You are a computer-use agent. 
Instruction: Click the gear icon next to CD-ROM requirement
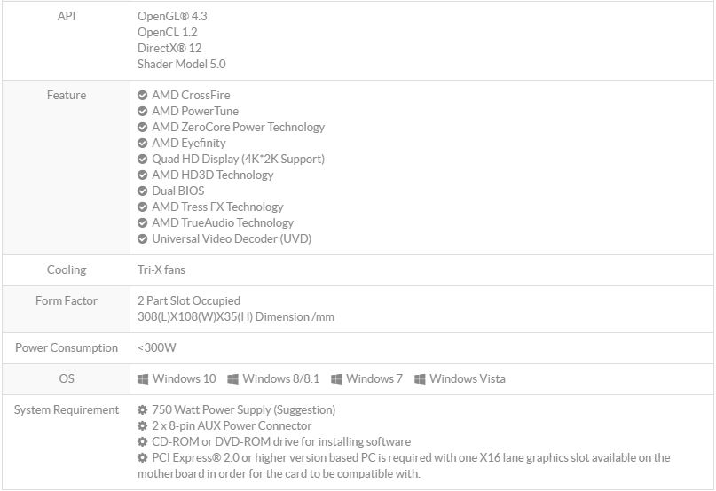pos(143,441)
